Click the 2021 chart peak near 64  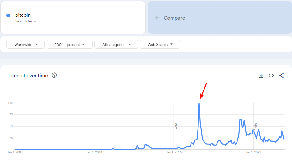pyautogui.click(x=241, y=120)
